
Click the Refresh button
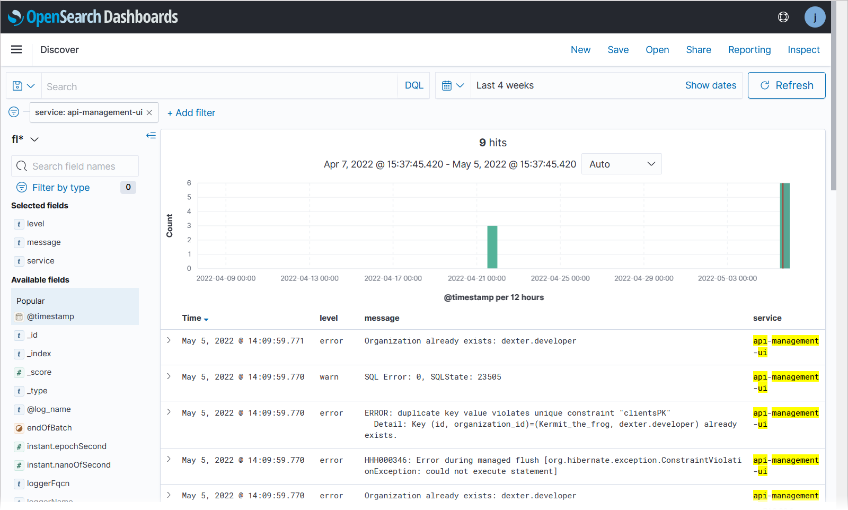click(x=787, y=85)
